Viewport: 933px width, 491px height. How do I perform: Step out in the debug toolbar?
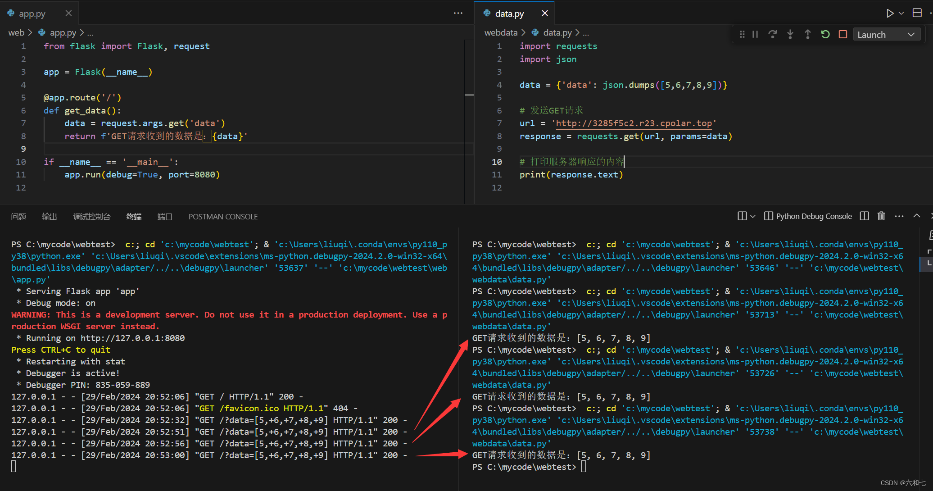click(808, 34)
